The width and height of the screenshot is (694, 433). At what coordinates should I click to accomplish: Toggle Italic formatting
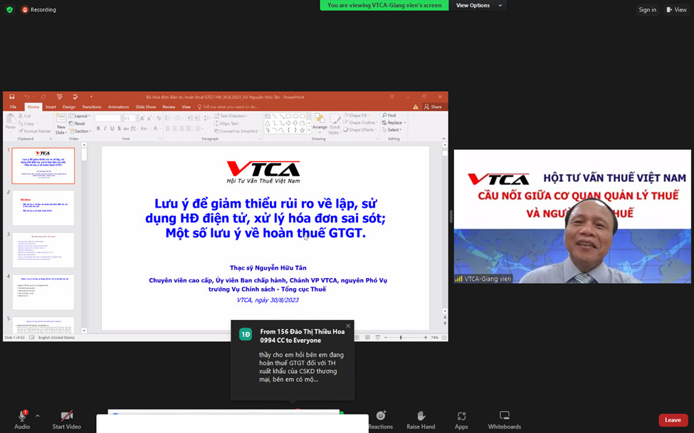click(105, 129)
